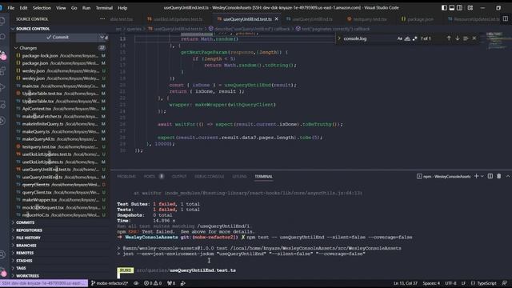Open the Accounts icon in activity bar

point(2,254)
